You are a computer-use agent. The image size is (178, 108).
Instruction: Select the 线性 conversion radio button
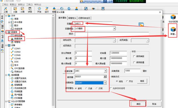(117, 81)
